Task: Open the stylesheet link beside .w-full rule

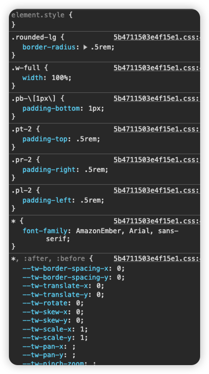Action: [x=157, y=68]
